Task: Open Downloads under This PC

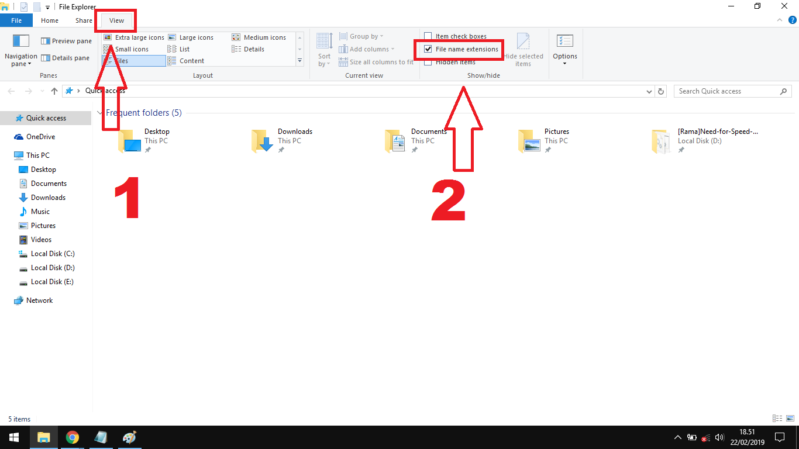Action: pyautogui.click(x=48, y=198)
